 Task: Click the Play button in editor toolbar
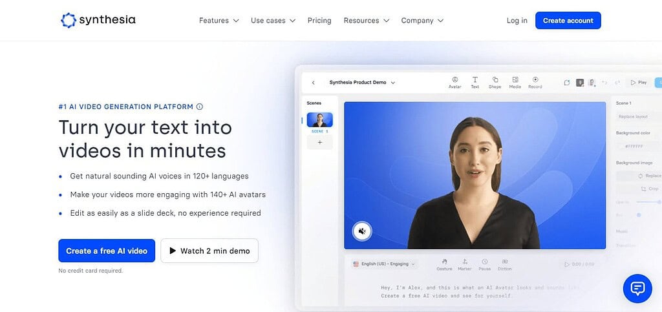[x=638, y=83]
